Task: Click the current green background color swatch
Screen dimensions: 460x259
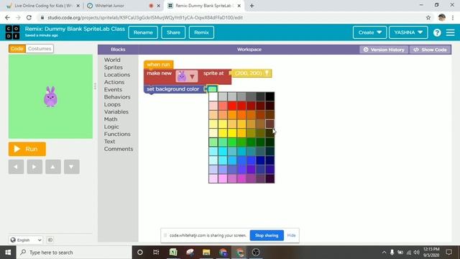Action: coord(212,88)
